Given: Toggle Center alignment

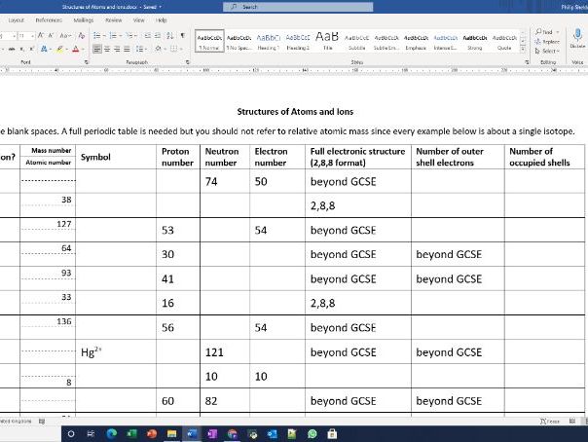Looking at the screenshot, I should pyautogui.click(x=107, y=49).
